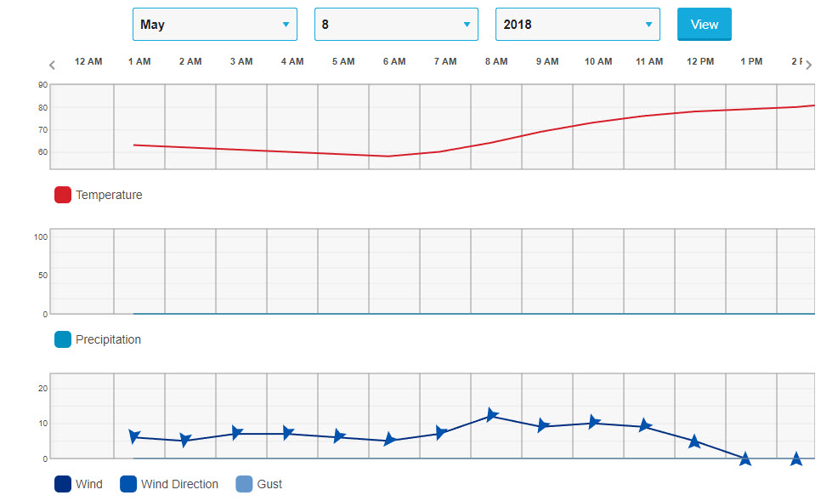Click the Wind Direction legend label
838x501 pixels.
[x=179, y=484]
